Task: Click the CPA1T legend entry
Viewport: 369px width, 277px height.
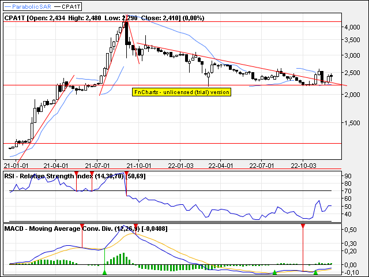Action: (x=67, y=6)
